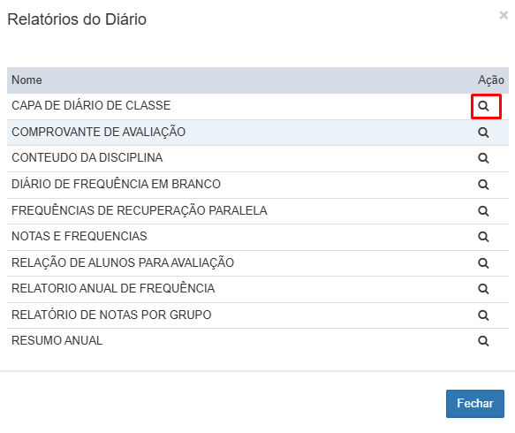Viewport: 515px width, 433px height.
Task: View RELATORIO ANUAL DE FREQUÊNCIA via magnifier
Action: point(483,289)
